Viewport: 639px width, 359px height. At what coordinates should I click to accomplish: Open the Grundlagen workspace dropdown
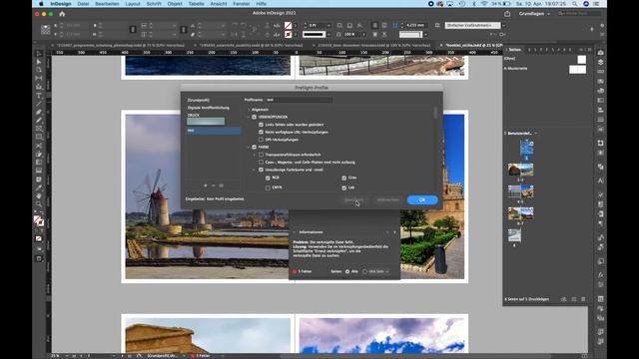click(534, 14)
